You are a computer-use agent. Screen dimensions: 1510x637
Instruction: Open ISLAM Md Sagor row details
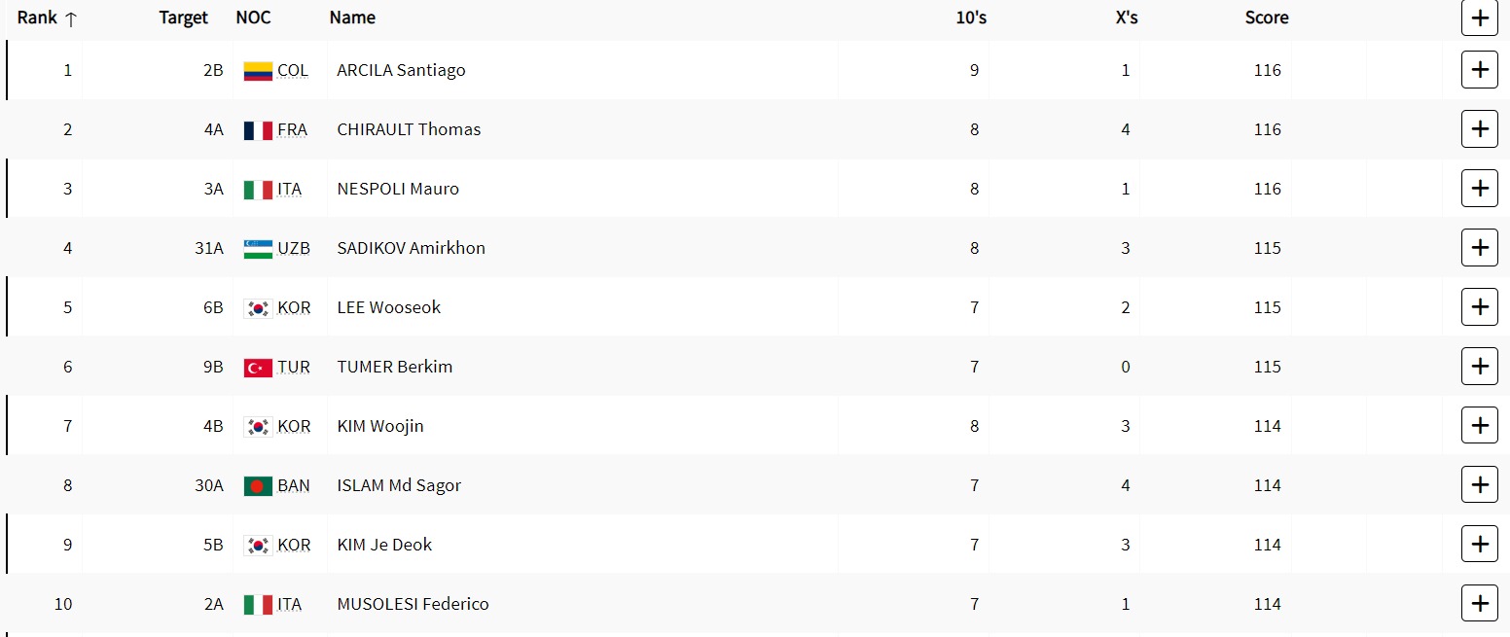(1479, 485)
